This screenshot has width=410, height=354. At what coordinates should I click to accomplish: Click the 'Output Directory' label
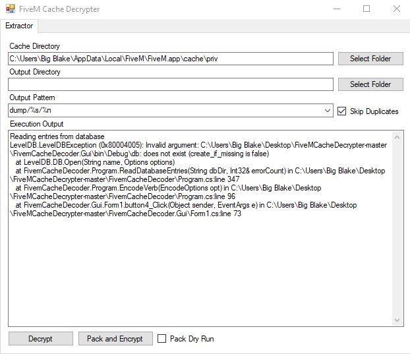click(x=35, y=72)
